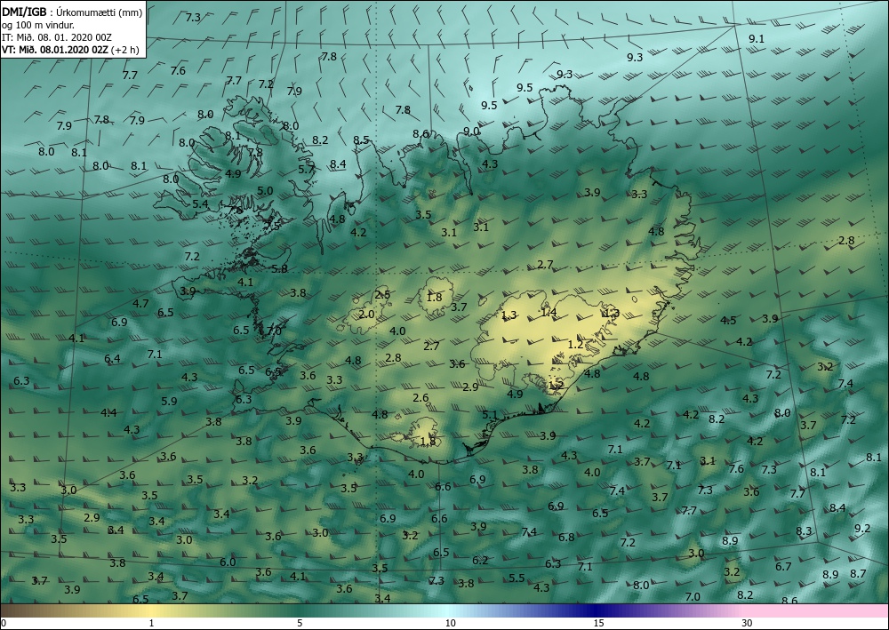Select the 'og 100 m vindur.' legend line
This screenshot has width=889, height=630.
(x=38, y=24)
